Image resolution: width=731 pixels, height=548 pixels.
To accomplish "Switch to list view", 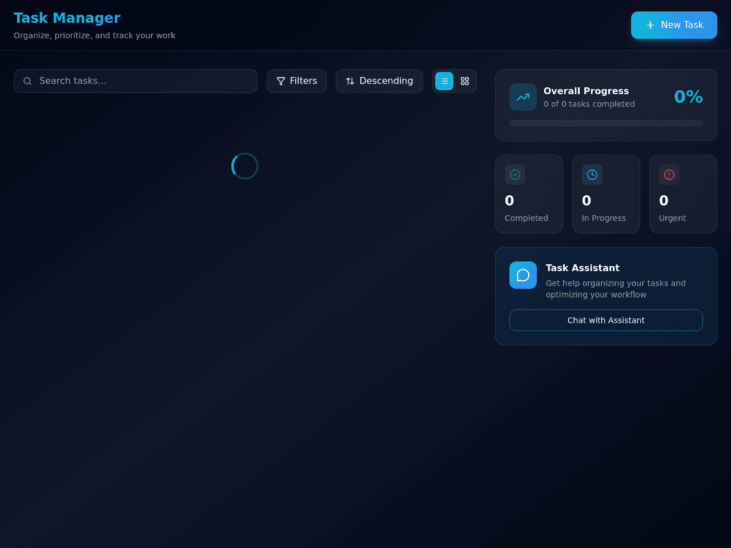I will [x=444, y=81].
